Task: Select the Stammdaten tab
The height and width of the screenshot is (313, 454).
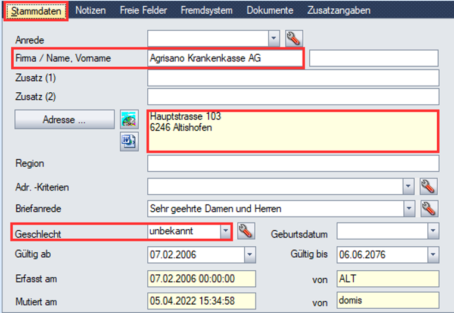Action: click(x=36, y=11)
